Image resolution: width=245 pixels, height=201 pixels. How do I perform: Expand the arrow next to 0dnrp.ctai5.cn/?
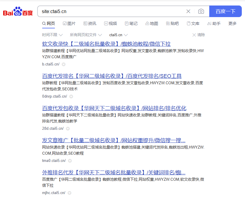71,96
